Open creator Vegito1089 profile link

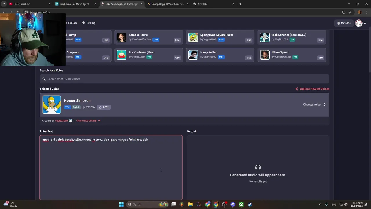tap(61, 121)
